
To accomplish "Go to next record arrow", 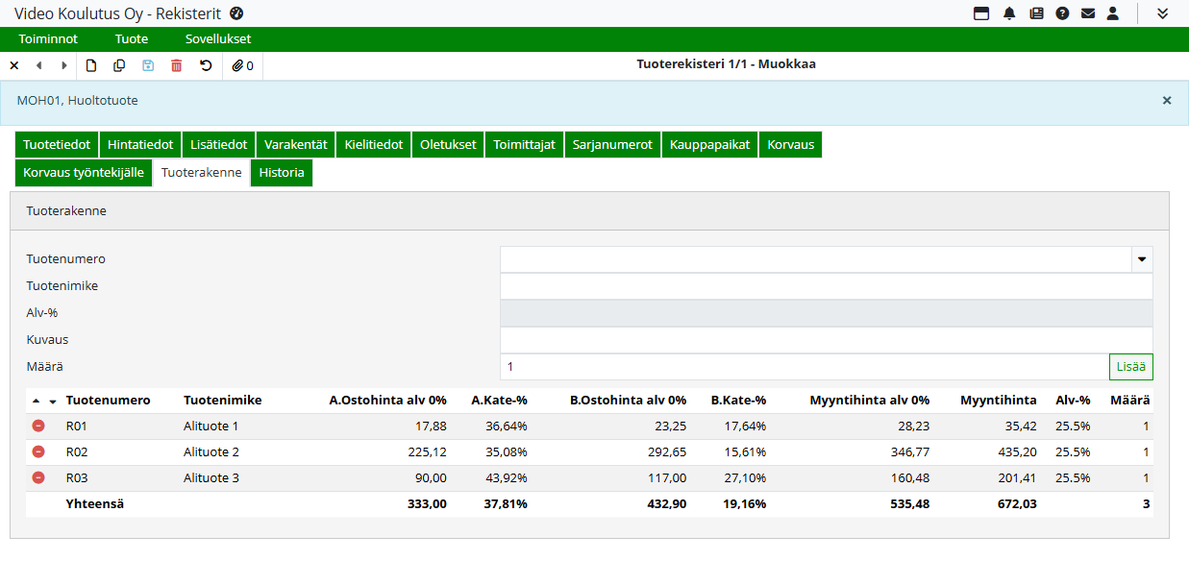I will point(64,65).
